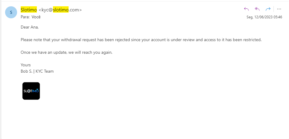Click the "Para:" recipient label

(25, 17)
